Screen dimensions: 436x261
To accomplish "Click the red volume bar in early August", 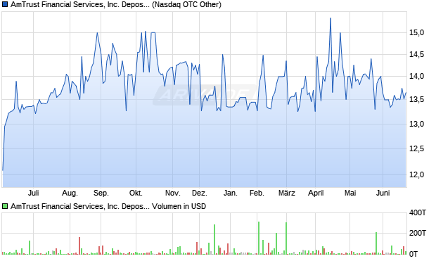I will (x=79, y=246).
